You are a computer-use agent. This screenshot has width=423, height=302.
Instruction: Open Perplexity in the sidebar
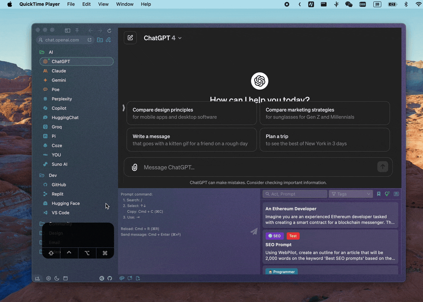pyautogui.click(x=77, y=99)
